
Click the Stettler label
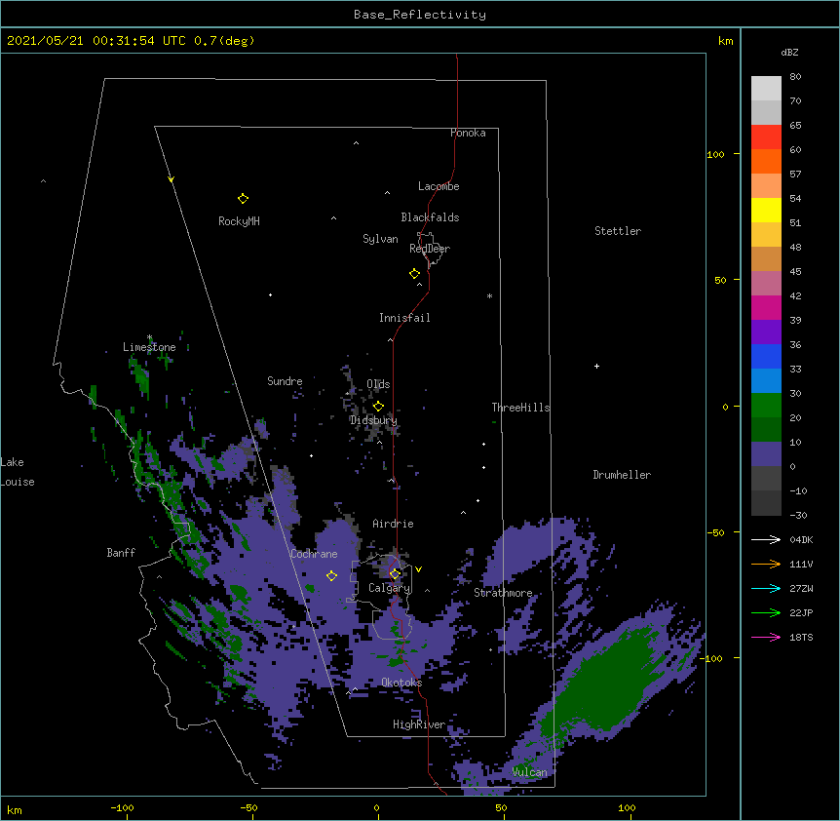coord(618,231)
